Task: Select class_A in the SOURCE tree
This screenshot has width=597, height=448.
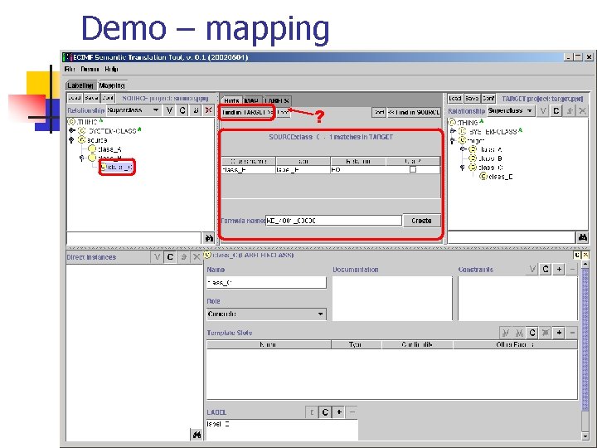Action: pyautogui.click(x=109, y=149)
